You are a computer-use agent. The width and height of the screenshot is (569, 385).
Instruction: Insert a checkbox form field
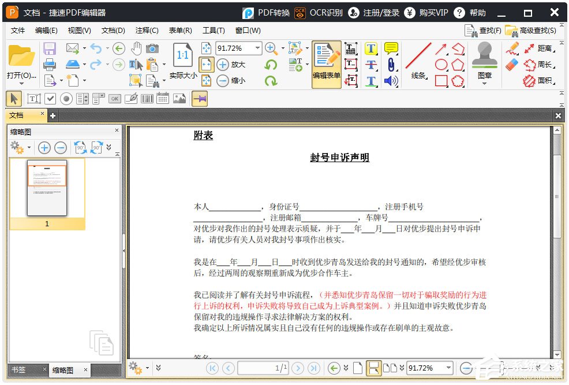point(50,99)
